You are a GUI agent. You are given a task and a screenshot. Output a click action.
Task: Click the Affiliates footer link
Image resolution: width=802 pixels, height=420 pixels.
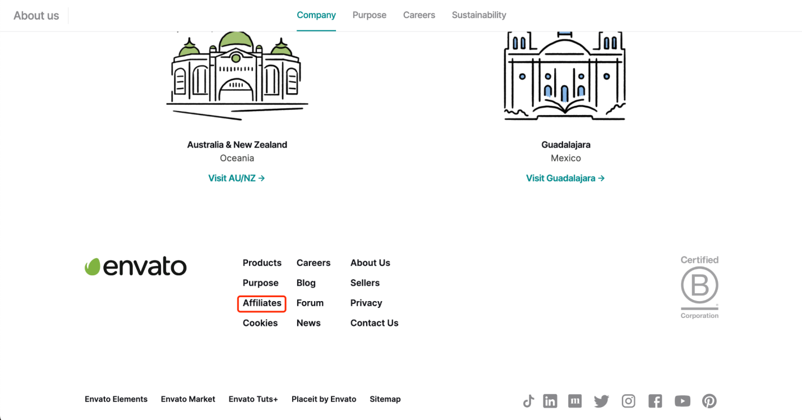pyautogui.click(x=262, y=303)
